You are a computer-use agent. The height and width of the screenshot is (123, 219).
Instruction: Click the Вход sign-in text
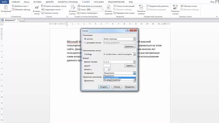[x=212, y=2]
